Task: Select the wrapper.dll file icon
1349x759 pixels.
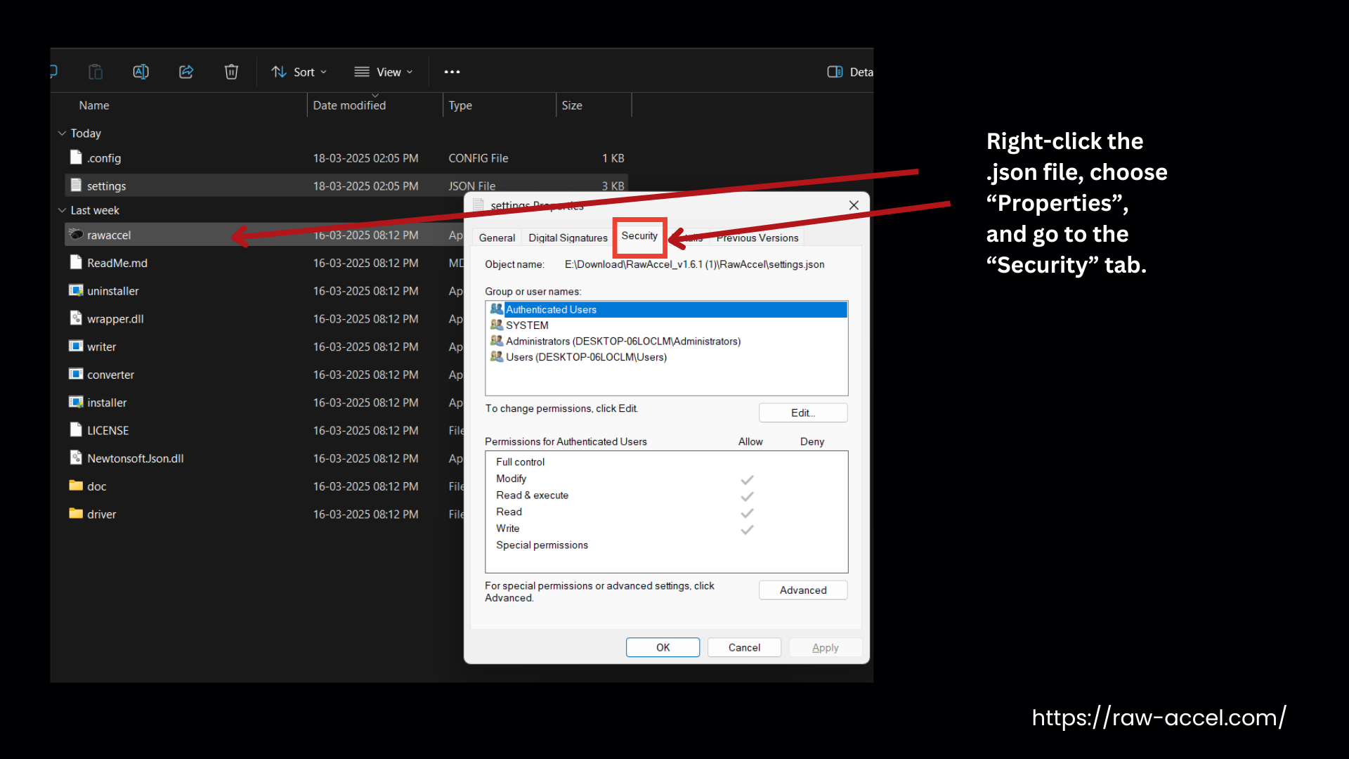Action: tap(76, 318)
